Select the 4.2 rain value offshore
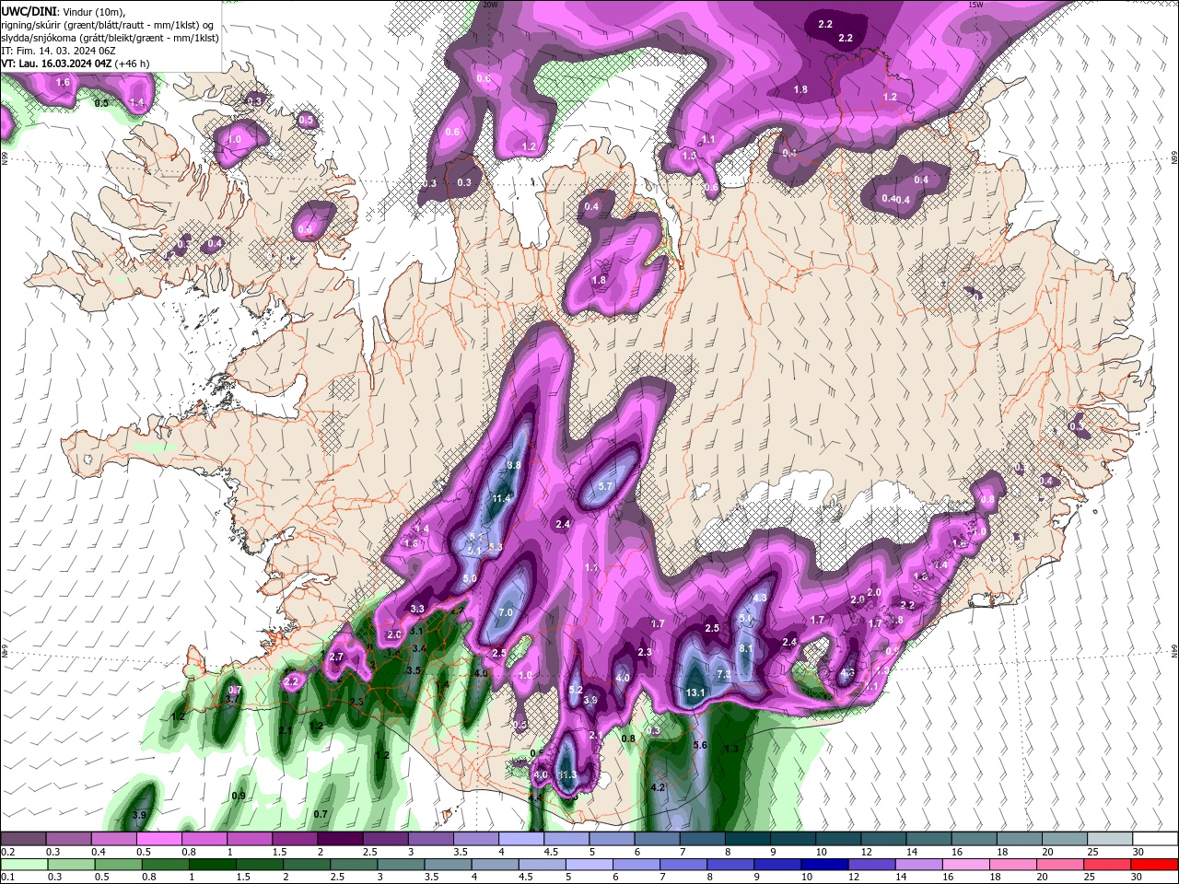 (658, 788)
